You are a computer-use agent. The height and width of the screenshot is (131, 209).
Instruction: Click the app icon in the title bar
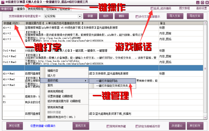pyautogui.click(x=3, y=2)
